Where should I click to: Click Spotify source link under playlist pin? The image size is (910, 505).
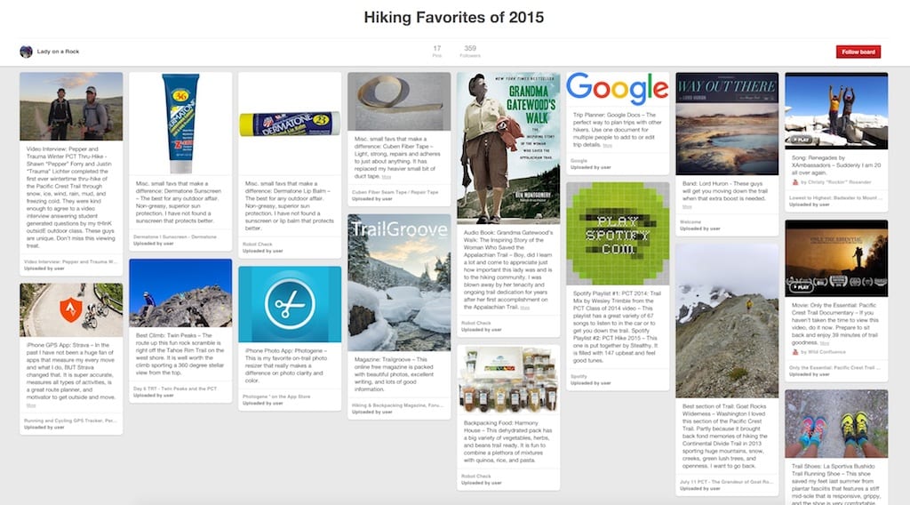(579, 376)
